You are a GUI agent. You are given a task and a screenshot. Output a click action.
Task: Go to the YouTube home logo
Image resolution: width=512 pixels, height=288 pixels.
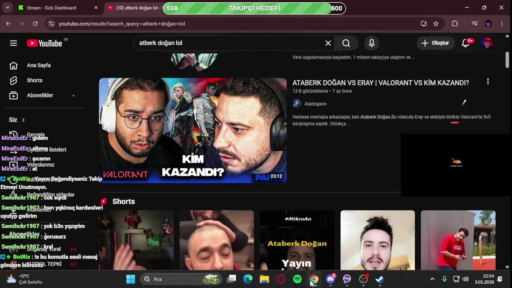pyautogui.click(x=45, y=43)
